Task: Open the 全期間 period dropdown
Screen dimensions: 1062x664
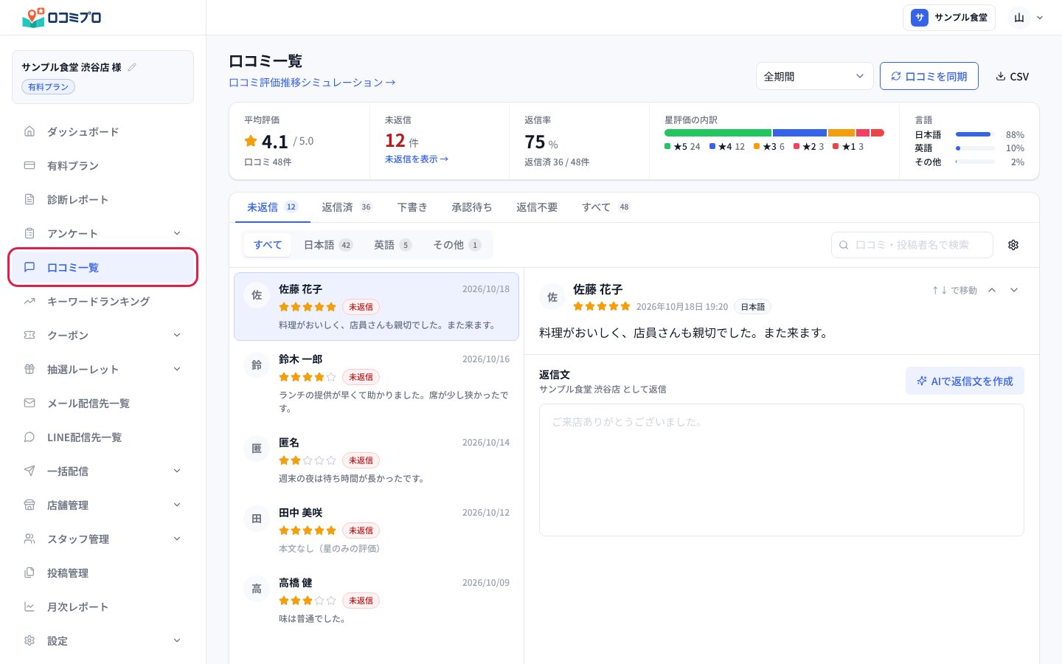Action: [814, 76]
